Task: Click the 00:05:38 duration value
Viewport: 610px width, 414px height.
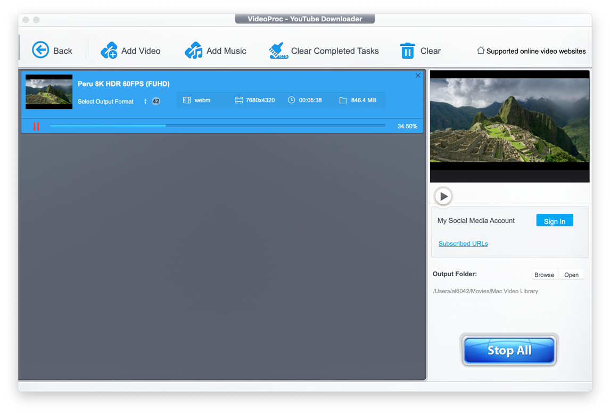Action: coord(310,101)
